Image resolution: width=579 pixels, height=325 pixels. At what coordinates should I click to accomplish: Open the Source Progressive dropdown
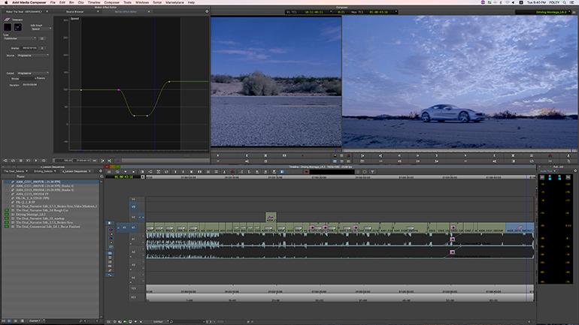click(x=33, y=56)
